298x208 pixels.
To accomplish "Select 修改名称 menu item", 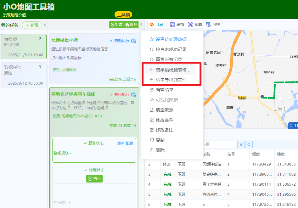I will [x=170, y=120].
